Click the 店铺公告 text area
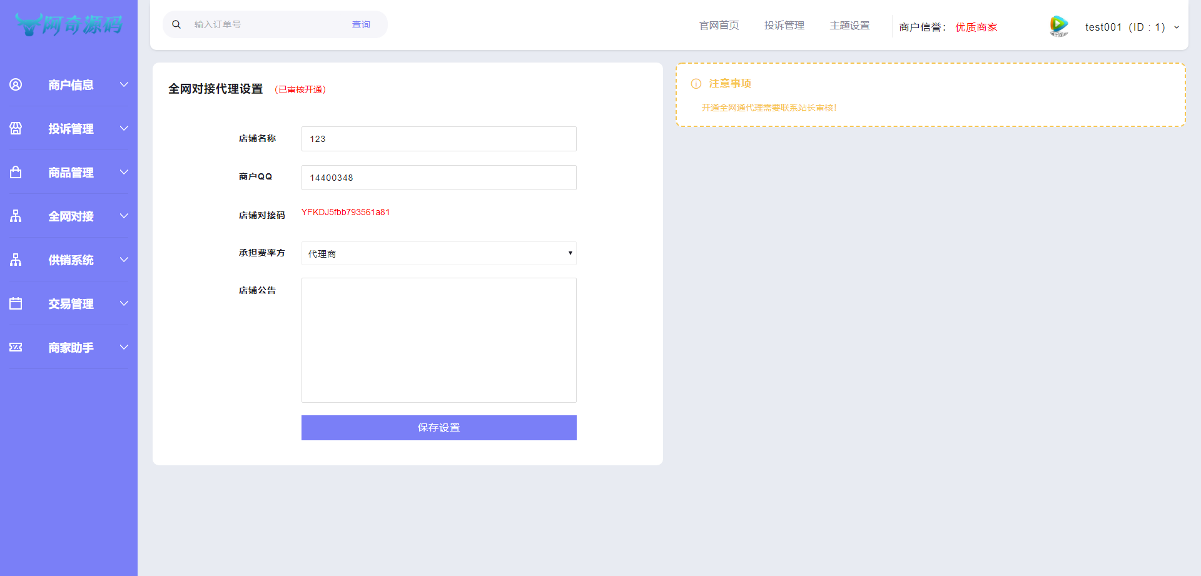The height and width of the screenshot is (576, 1201). click(438, 340)
